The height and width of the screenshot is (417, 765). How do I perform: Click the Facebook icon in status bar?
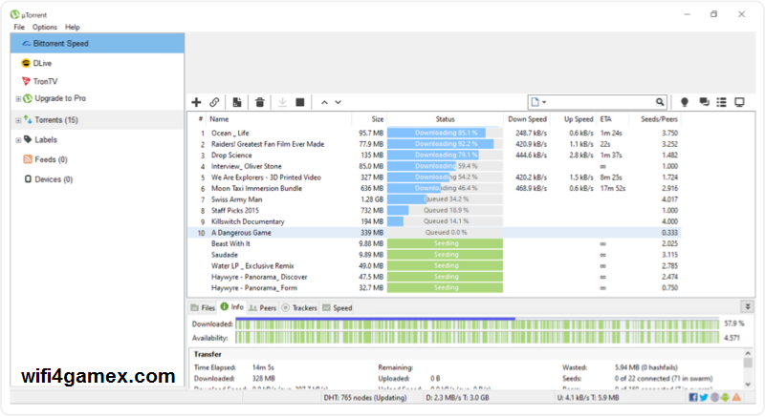tap(692, 398)
